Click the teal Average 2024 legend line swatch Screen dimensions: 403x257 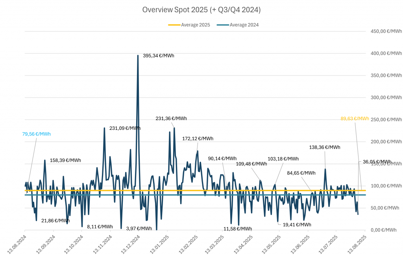223,25
